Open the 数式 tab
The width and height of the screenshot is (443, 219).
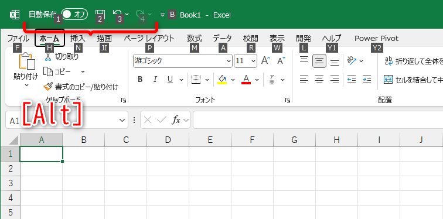195,38
